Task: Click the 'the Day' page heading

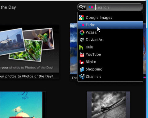Action: click(x=8, y=7)
